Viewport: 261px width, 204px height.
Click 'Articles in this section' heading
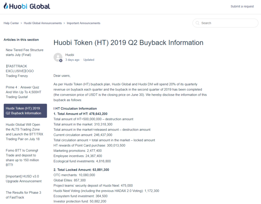(21, 40)
